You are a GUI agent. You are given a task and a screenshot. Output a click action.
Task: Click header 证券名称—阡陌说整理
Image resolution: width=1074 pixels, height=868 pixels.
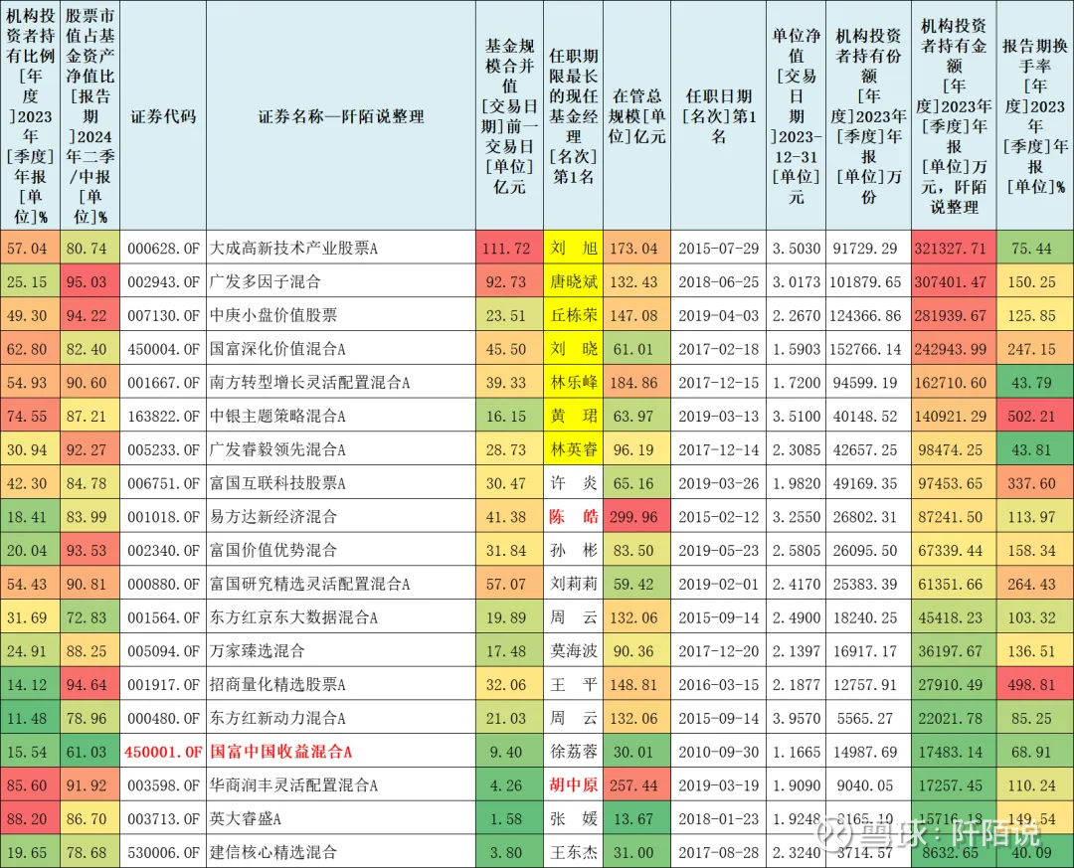[340, 116]
